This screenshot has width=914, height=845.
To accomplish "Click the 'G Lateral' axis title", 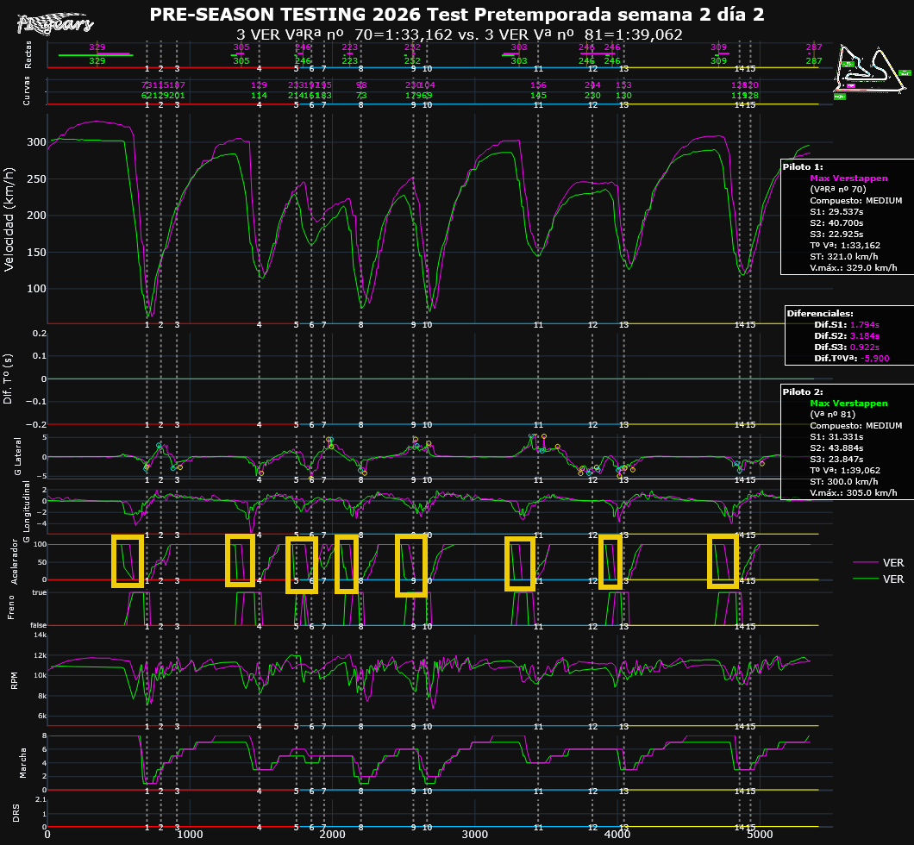I will coord(17,456).
